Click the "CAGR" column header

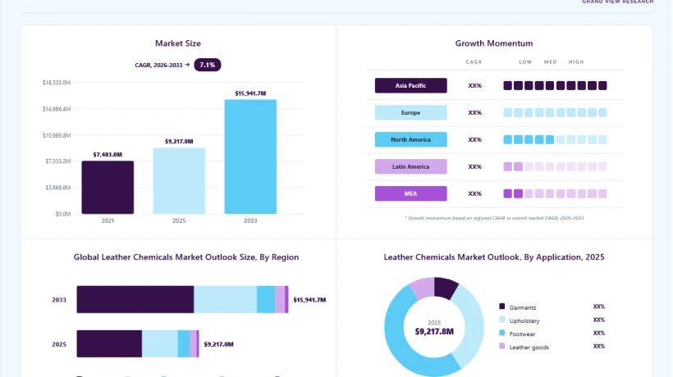[x=474, y=61]
